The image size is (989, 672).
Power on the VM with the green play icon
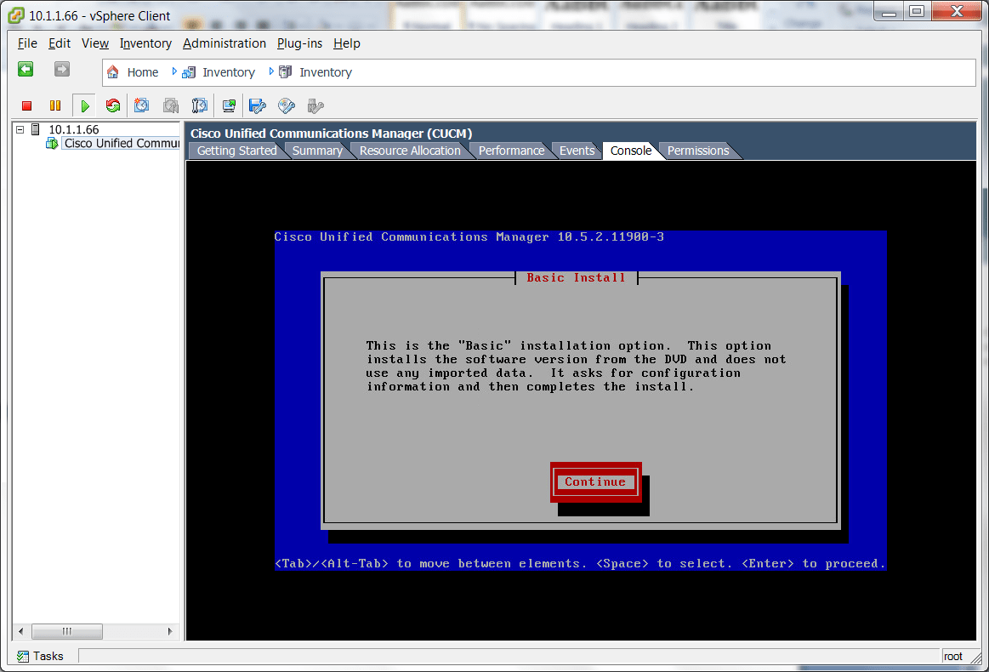84,106
